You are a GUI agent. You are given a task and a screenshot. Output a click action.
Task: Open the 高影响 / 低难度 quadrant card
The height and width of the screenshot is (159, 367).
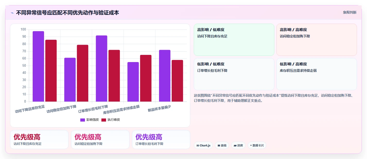[x=234, y=40]
